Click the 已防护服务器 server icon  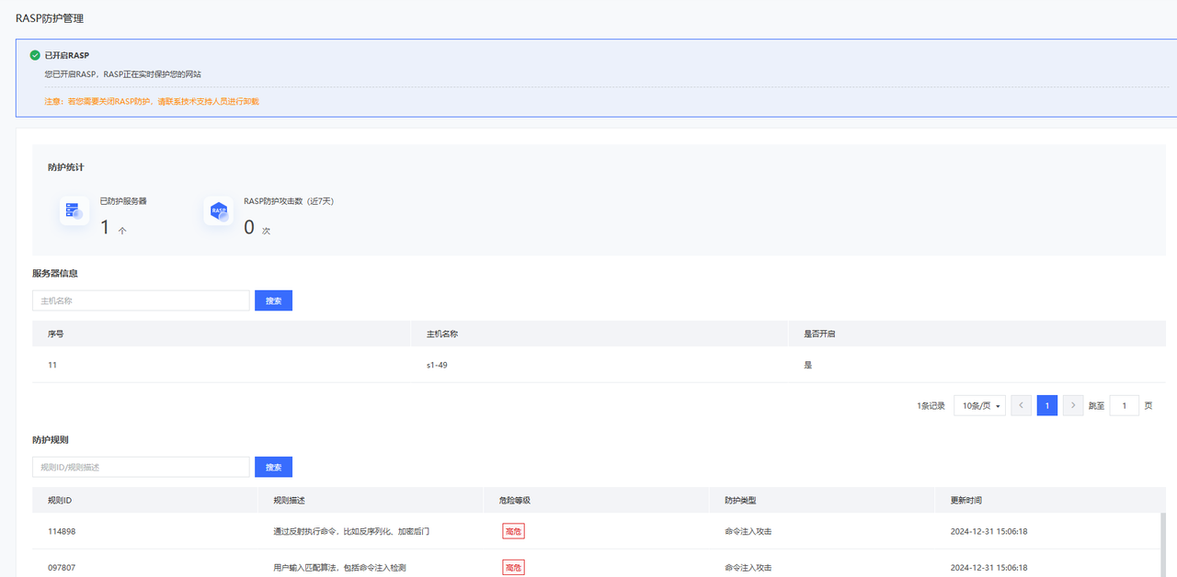[74, 210]
